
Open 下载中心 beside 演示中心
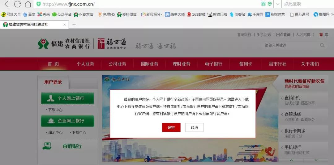[79, 133]
